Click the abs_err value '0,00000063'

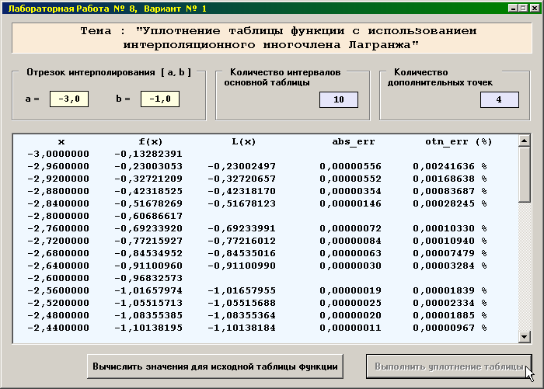click(350, 253)
